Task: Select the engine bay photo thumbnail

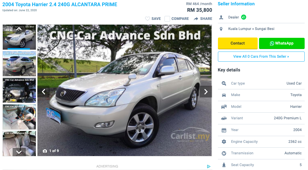Action: [19, 90]
